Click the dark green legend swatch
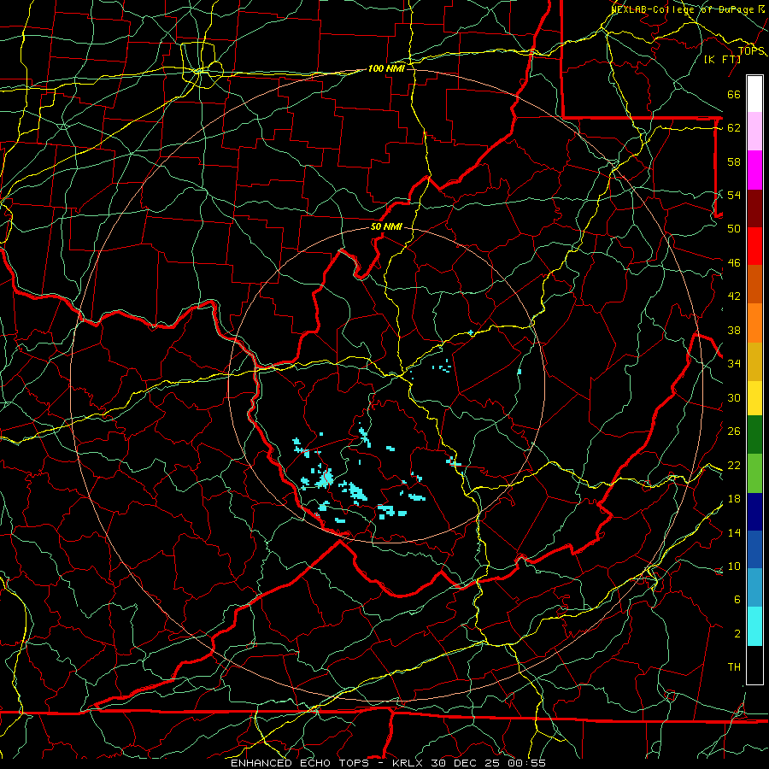 (754, 435)
